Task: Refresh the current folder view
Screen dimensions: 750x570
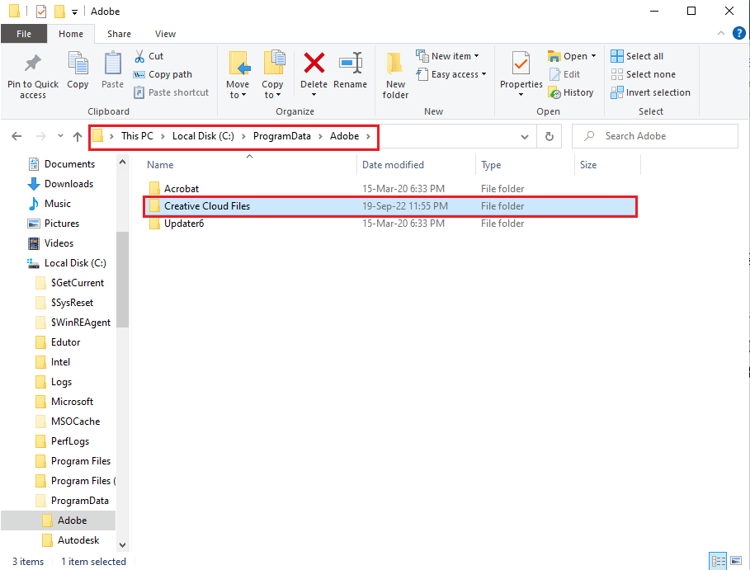Action: coord(550,137)
